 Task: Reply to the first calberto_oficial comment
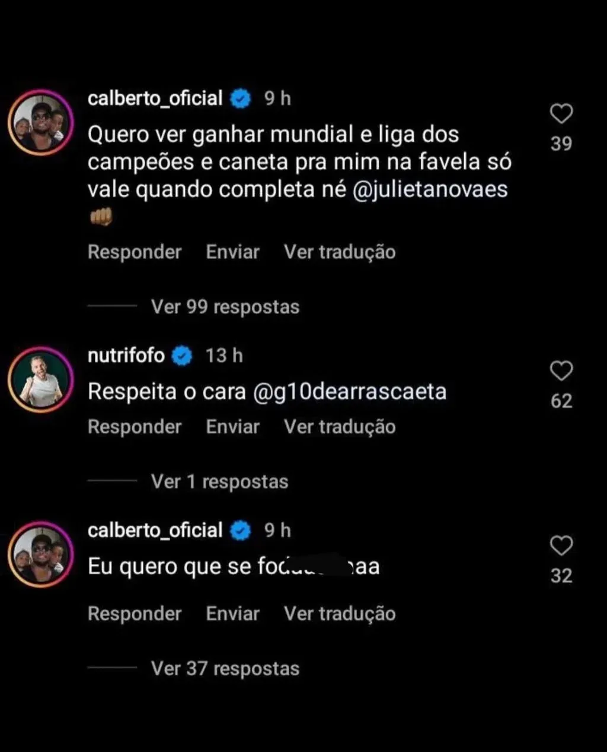135,252
